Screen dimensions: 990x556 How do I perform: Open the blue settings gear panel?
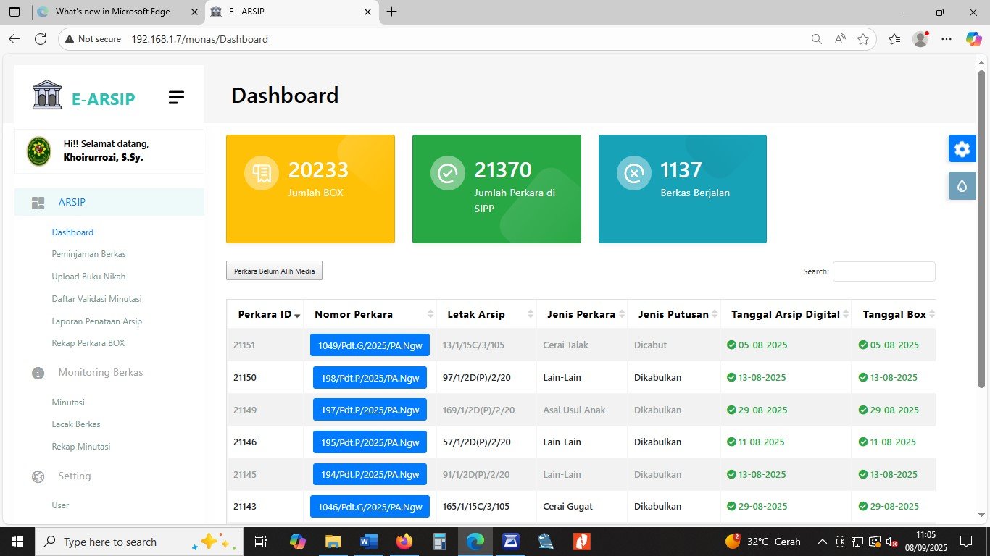(962, 149)
